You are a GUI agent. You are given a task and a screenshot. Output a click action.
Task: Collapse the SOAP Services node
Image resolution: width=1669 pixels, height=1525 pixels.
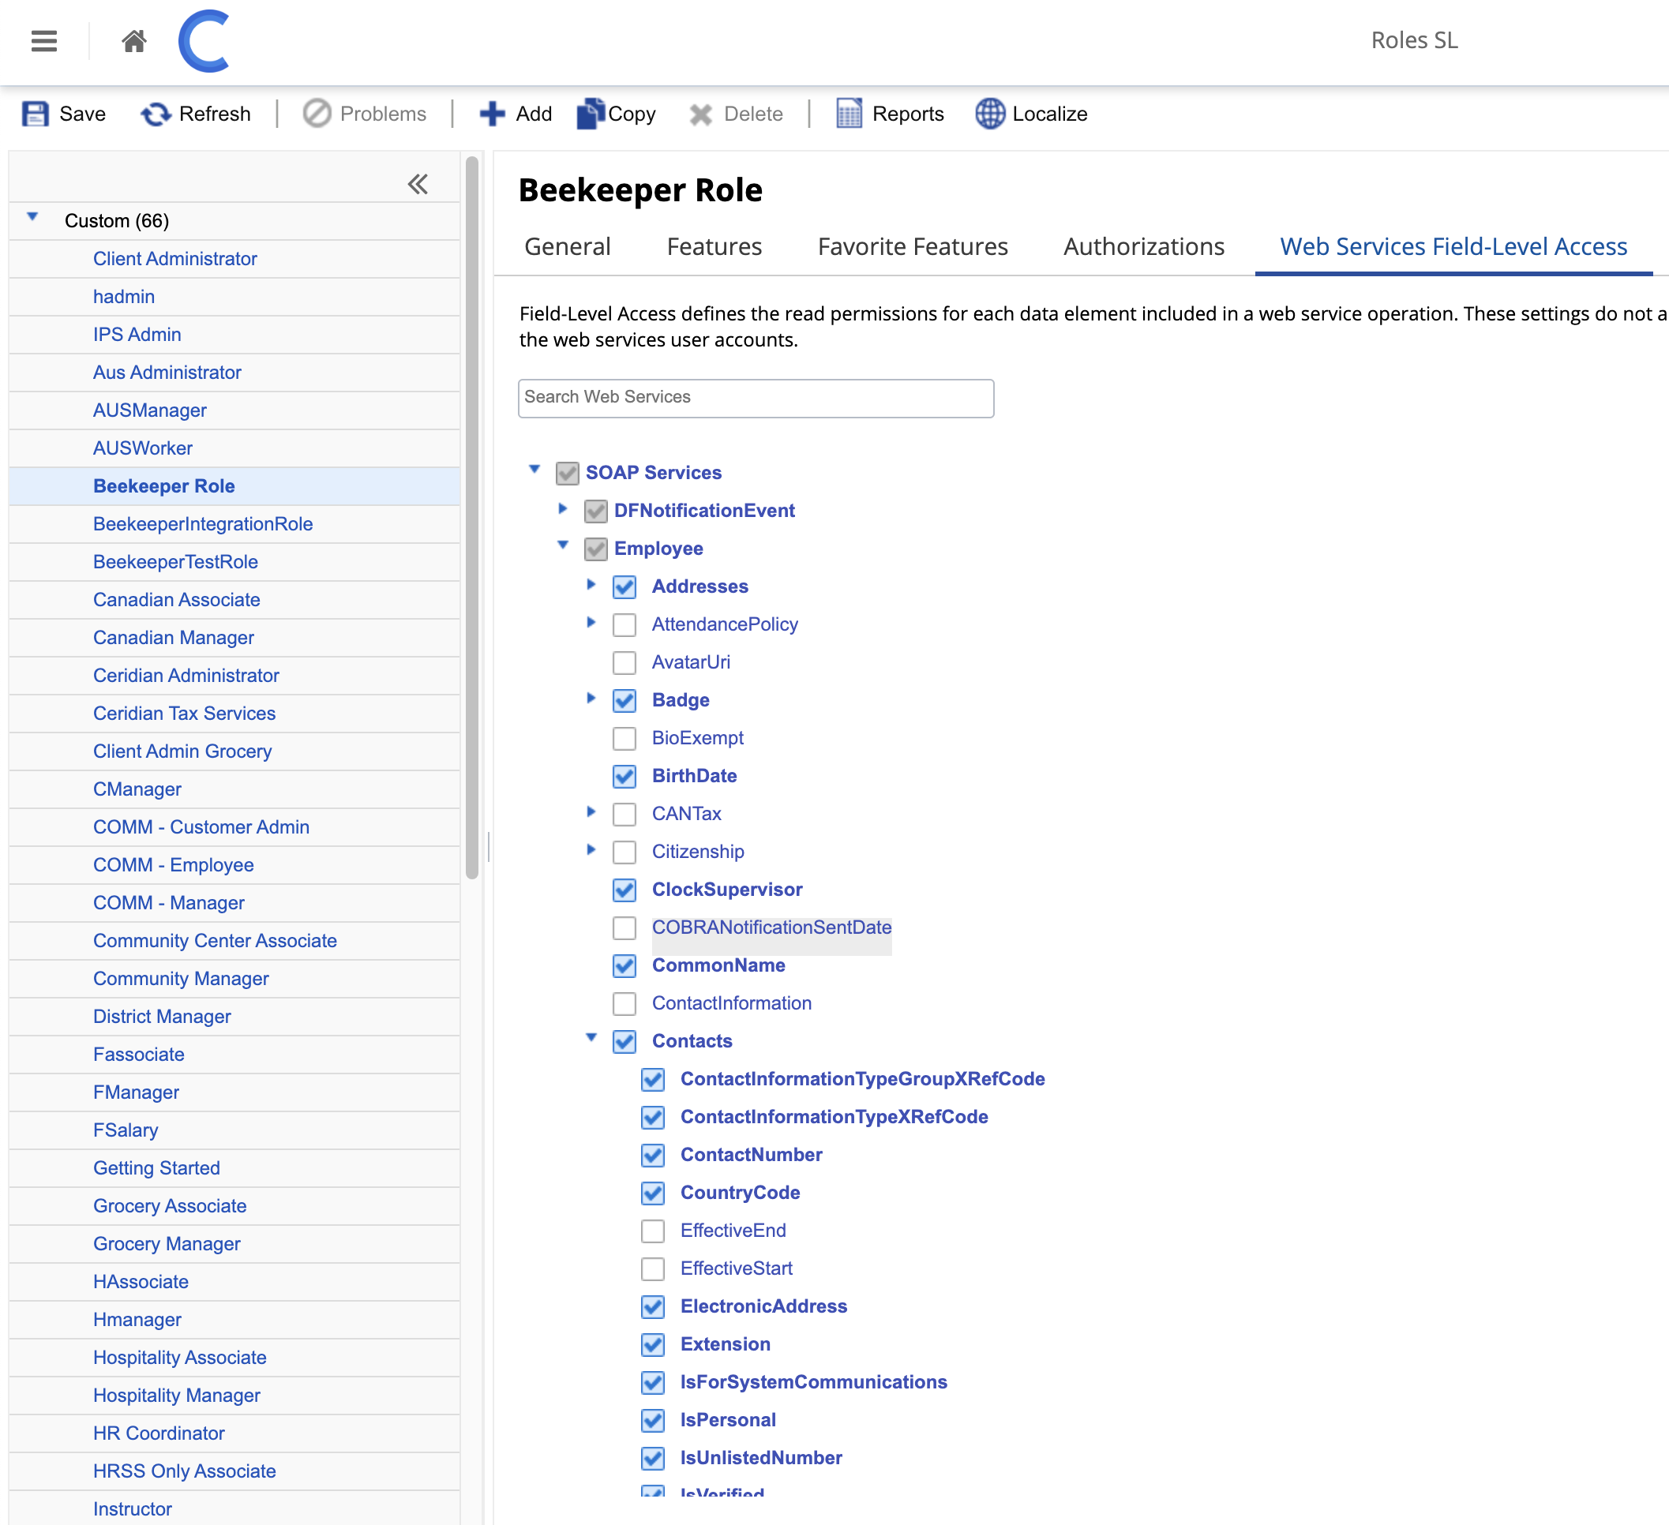click(534, 469)
